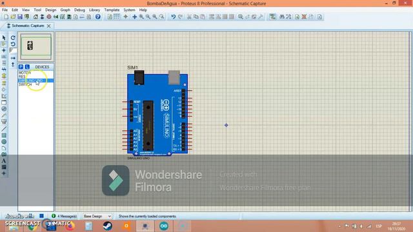Flip vertically using the Y-mirror arrow
Image resolution: width=413 pixels, height=232 pixels.
click(x=13, y=64)
